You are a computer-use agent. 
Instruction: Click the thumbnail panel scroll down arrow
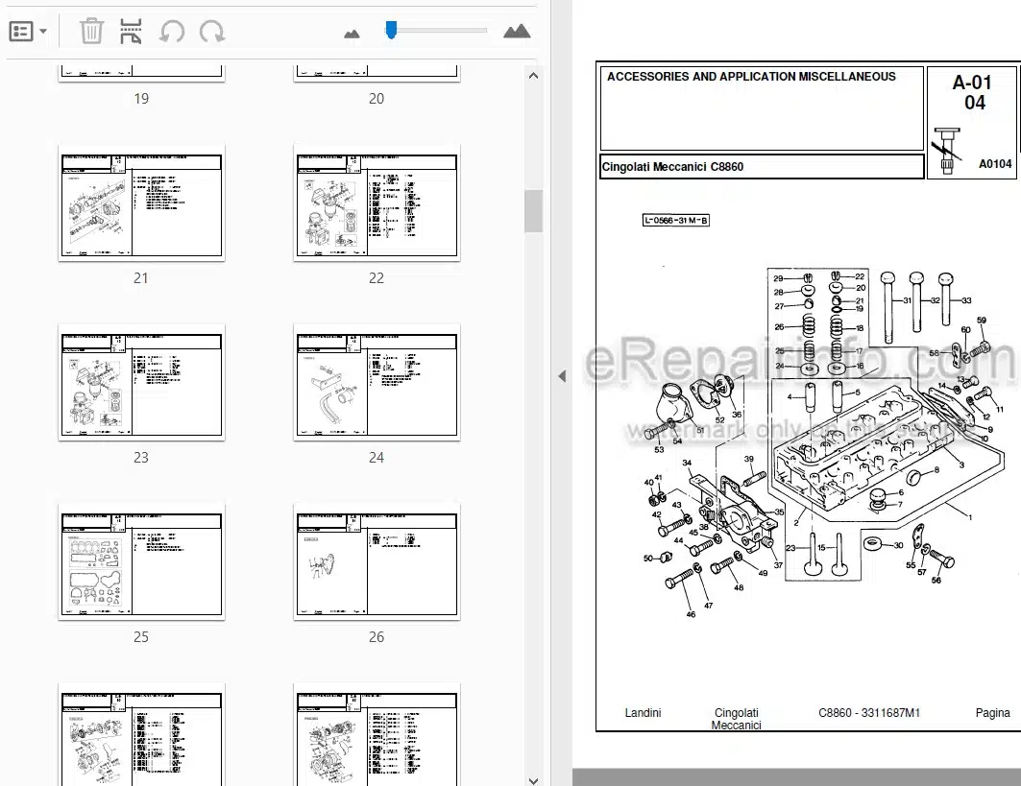tap(533, 780)
